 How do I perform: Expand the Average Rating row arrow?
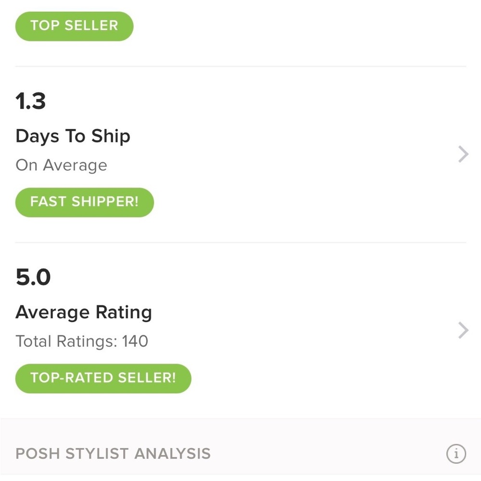point(463,330)
